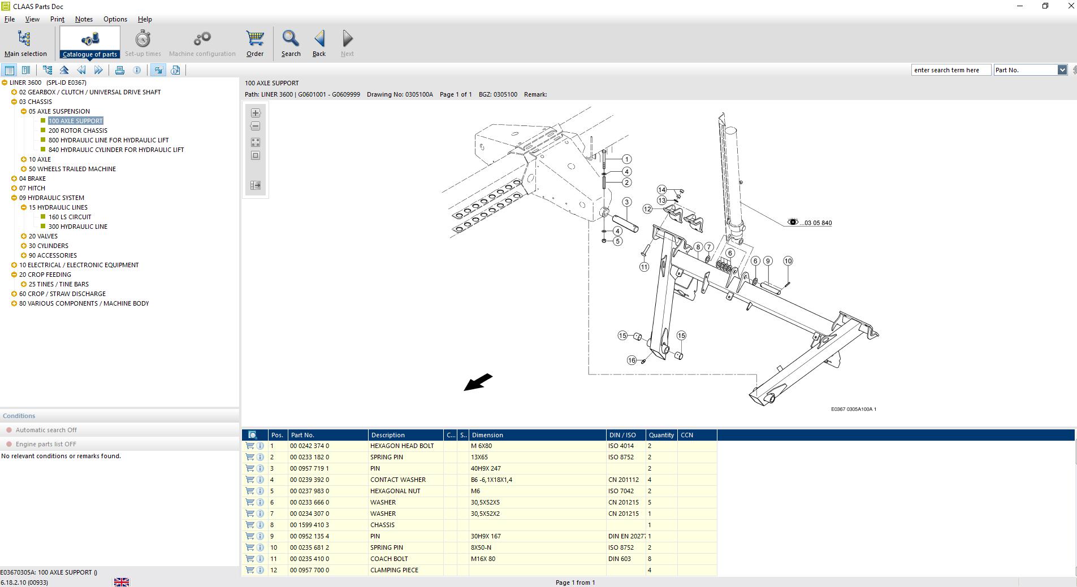Open Main selection view

(25, 44)
